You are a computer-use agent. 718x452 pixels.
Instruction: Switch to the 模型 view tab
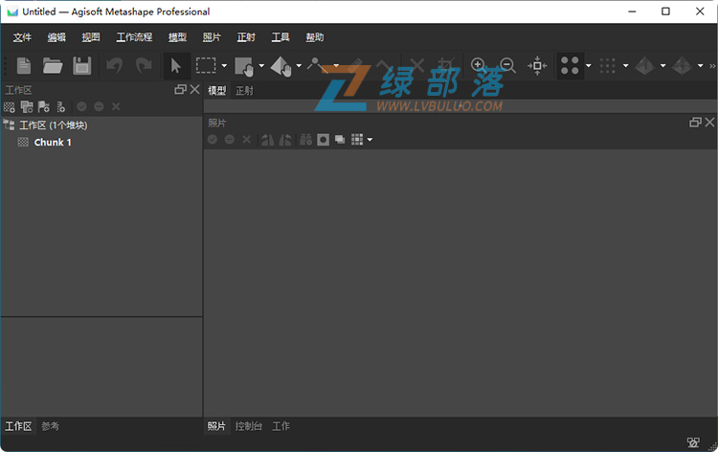point(217,90)
